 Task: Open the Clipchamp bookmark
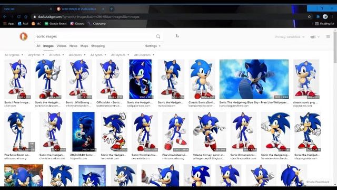pos(97,24)
